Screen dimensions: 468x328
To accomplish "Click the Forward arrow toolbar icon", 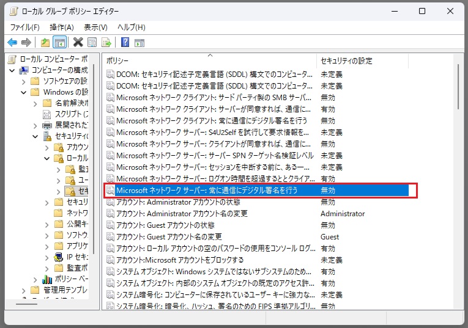I will coord(26,42).
